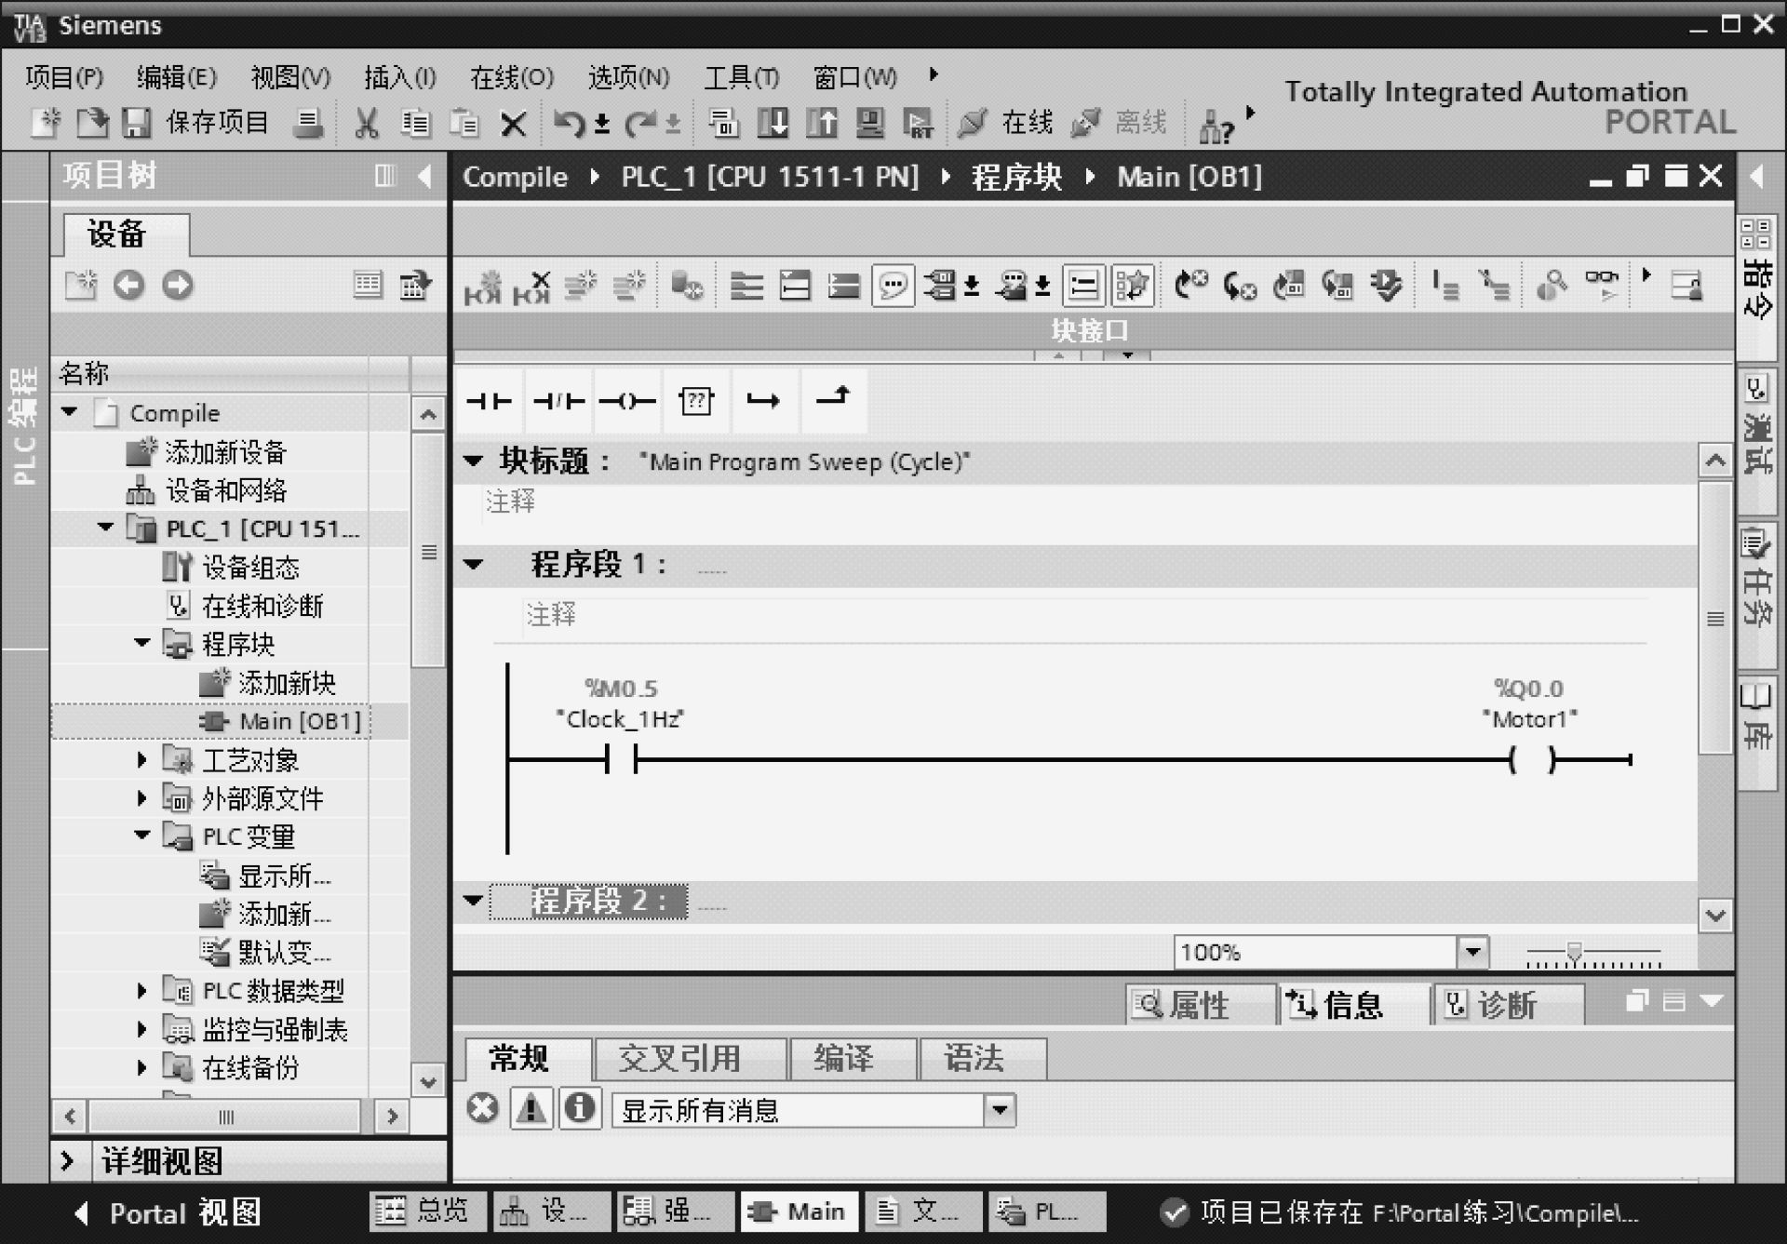This screenshot has height=1244, width=1787.
Task: Click the compile icon in main toolbar
Action: coord(722,123)
